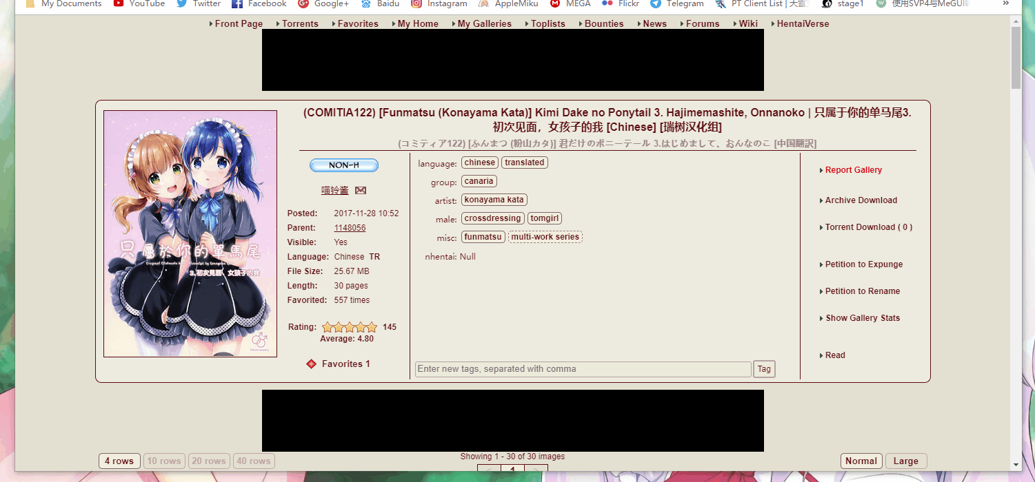This screenshot has width=1035, height=482.
Task: Click the multi-work series tag
Action: click(x=545, y=237)
